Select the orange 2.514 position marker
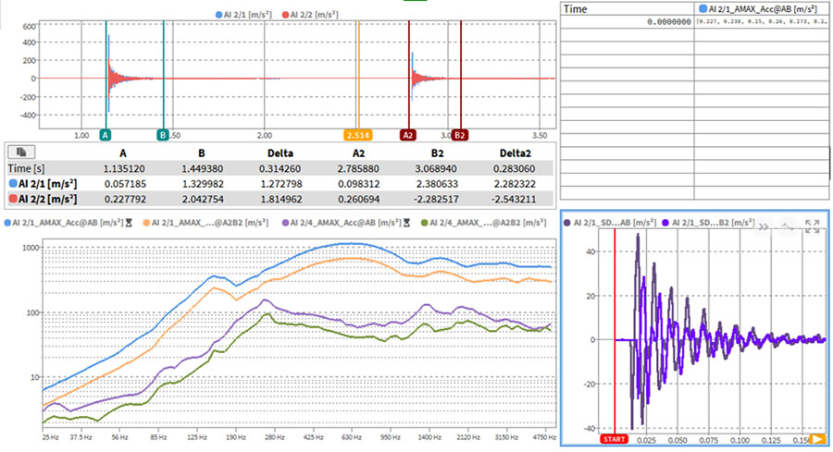 [357, 135]
